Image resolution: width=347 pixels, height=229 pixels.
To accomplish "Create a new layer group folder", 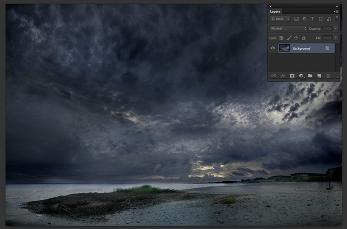I will click(310, 76).
